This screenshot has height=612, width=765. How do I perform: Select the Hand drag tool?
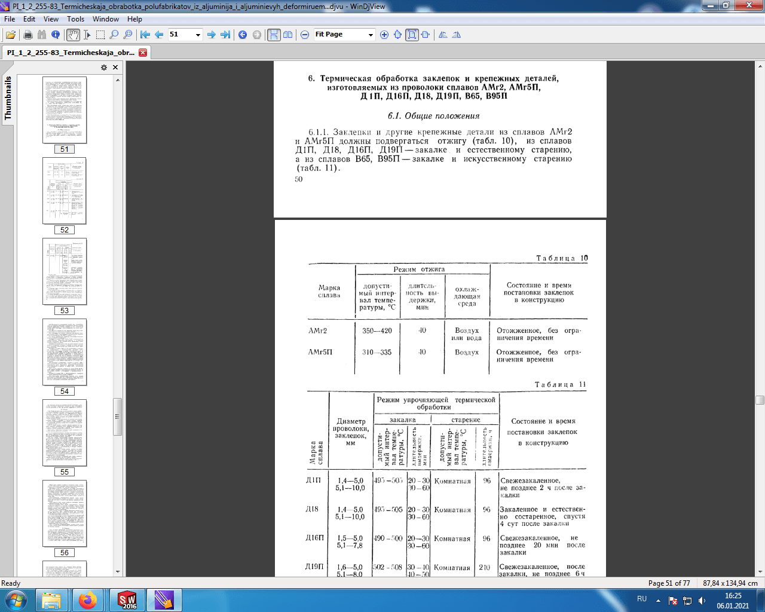click(x=73, y=35)
